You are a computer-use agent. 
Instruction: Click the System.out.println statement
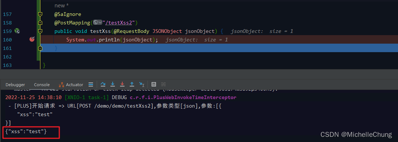click(x=112, y=40)
